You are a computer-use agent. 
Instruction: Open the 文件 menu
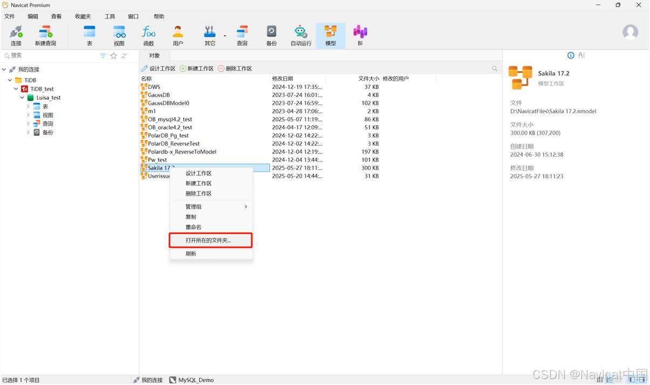(x=10, y=17)
